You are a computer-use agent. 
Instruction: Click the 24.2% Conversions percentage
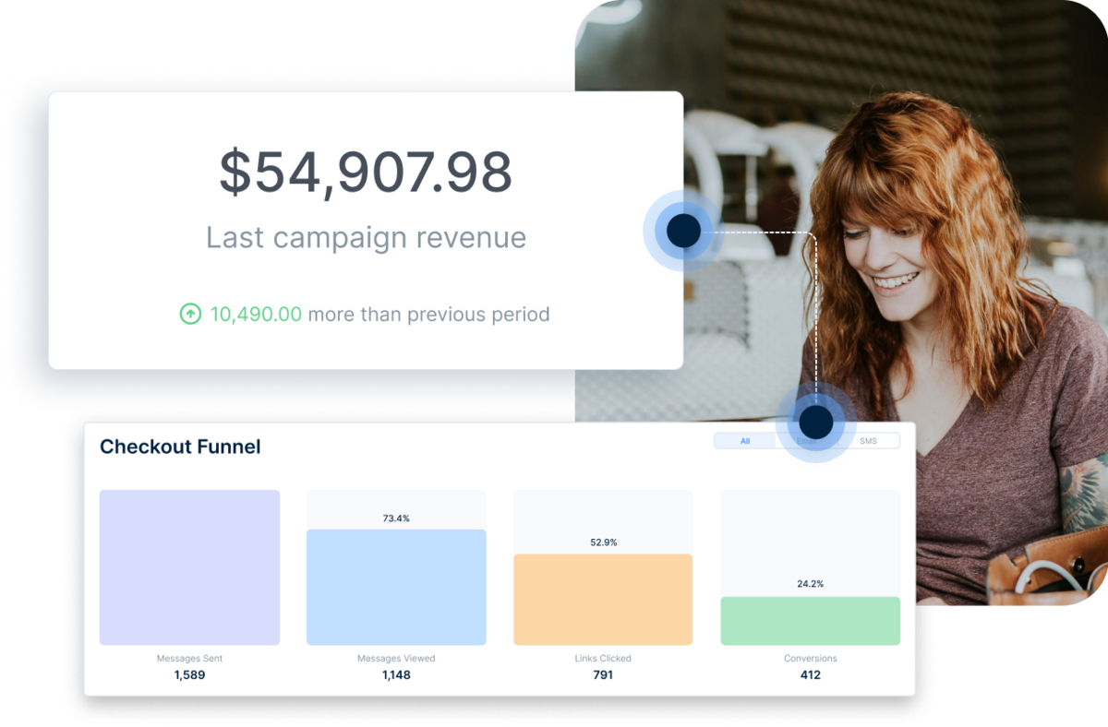(810, 584)
